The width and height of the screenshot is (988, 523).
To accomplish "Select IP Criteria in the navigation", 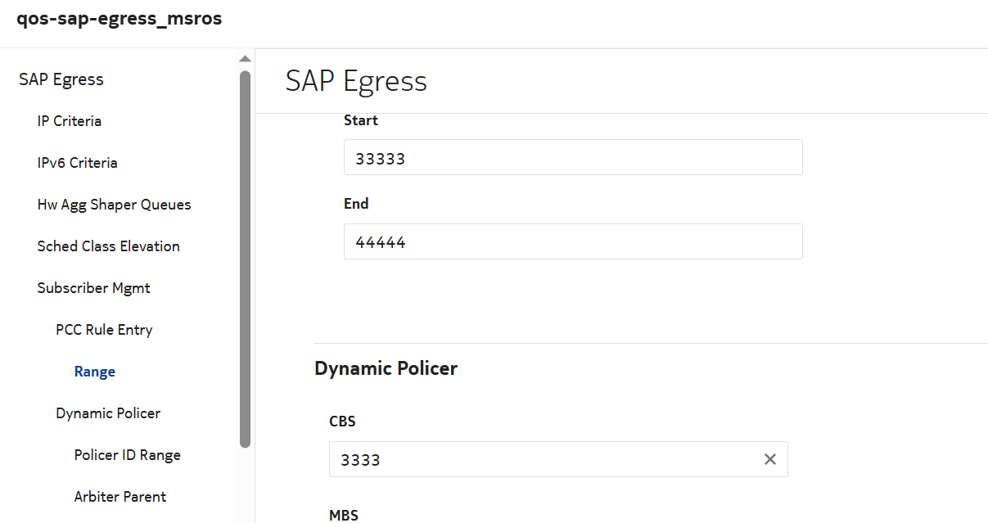I will tap(70, 121).
